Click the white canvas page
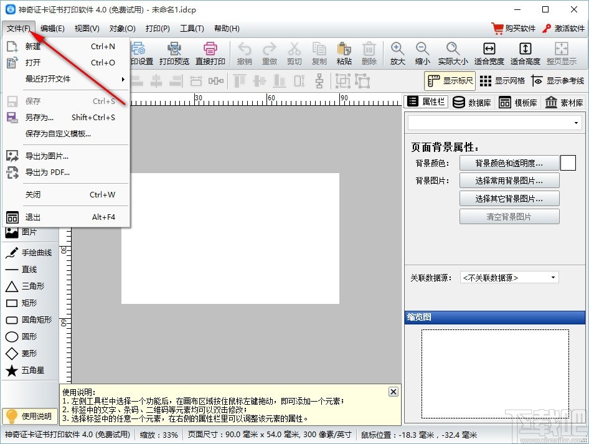Screen dimensions: 589x444 (230, 238)
